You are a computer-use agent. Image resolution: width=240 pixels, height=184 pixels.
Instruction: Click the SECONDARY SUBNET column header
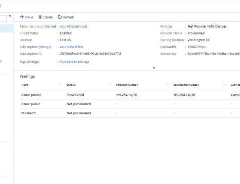point(186,85)
